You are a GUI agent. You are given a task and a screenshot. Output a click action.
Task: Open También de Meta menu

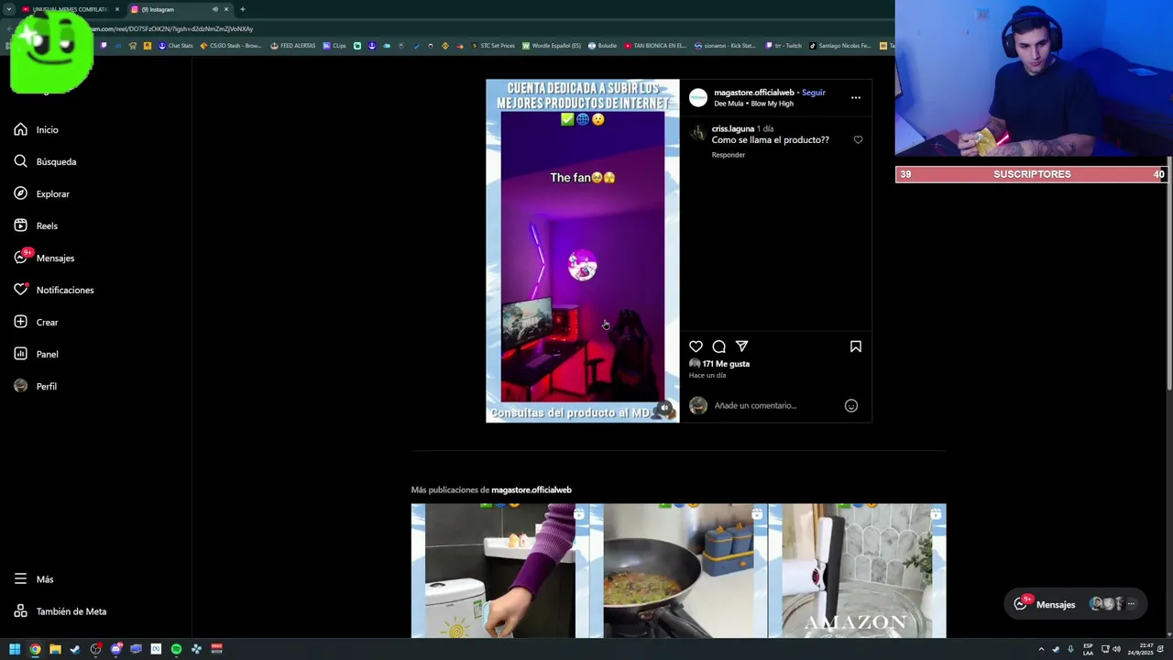pos(60,611)
